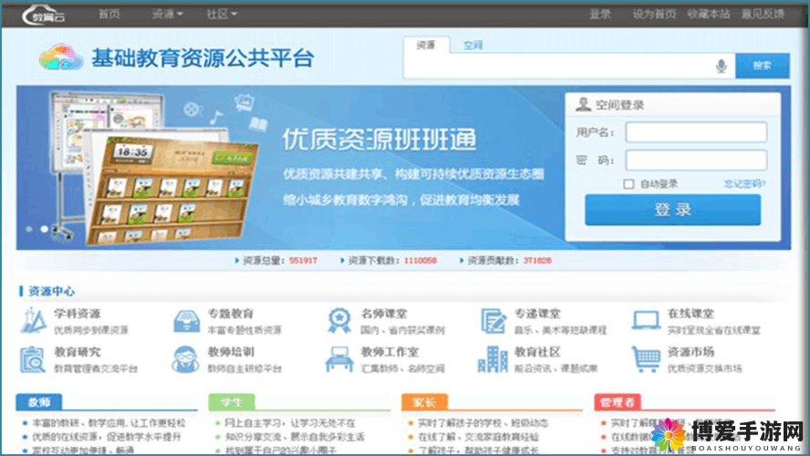Select the 资源 search tab
The height and width of the screenshot is (456, 810).
tap(426, 46)
